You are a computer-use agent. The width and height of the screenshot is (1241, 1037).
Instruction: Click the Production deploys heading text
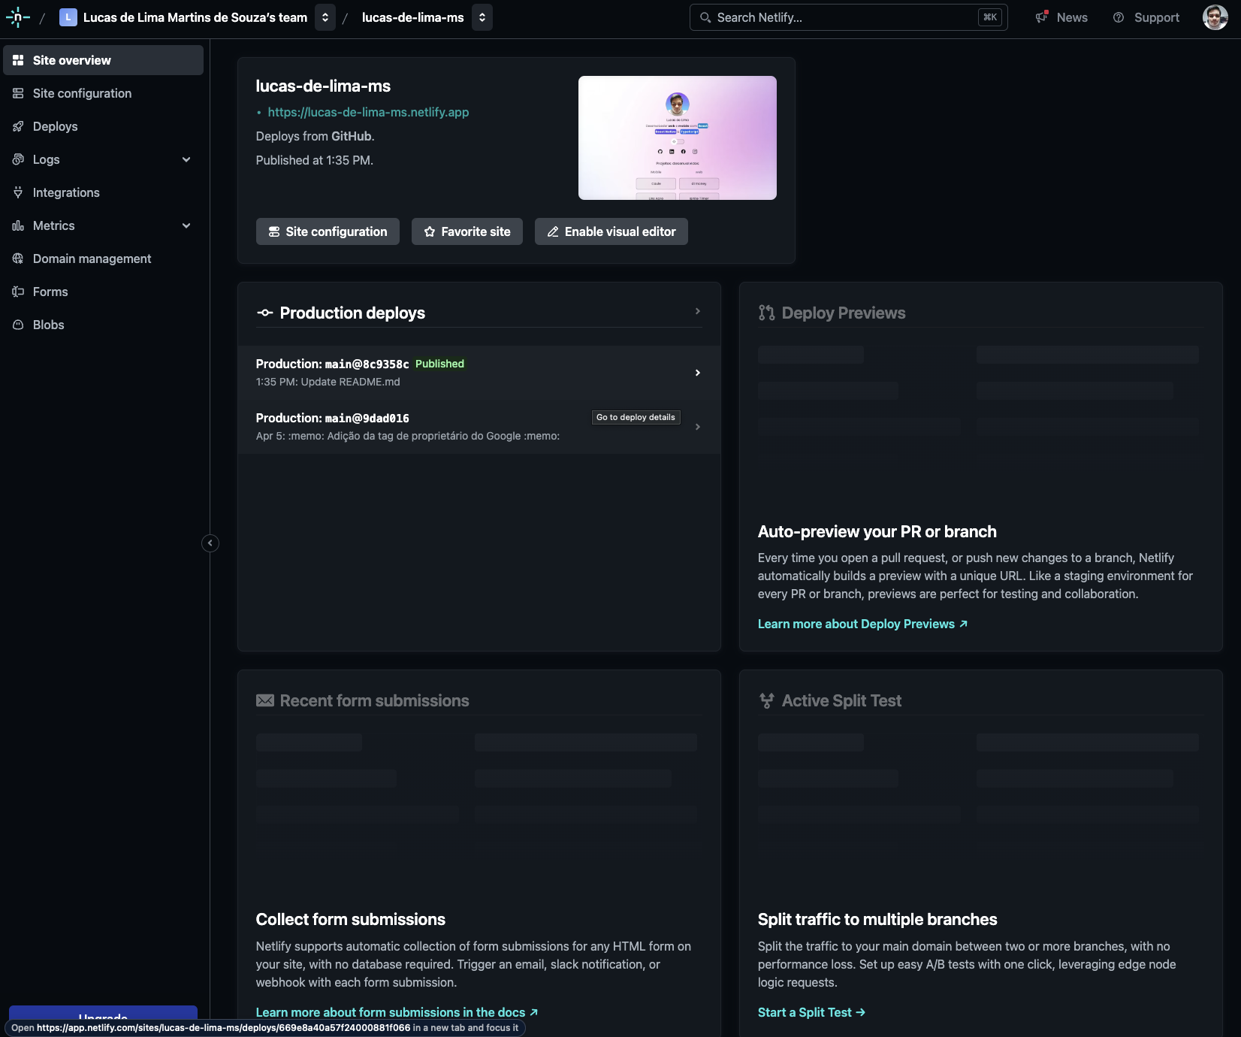coord(352,313)
